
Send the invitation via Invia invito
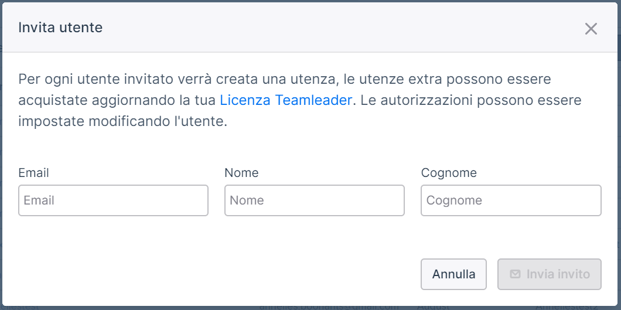[550, 274]
